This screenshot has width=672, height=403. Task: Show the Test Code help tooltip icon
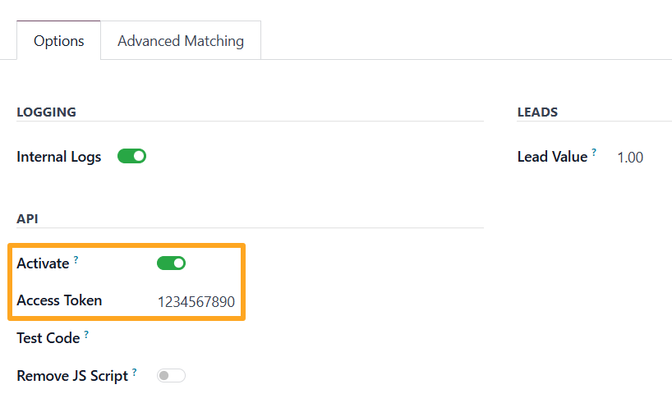click(x=86, y=334)
